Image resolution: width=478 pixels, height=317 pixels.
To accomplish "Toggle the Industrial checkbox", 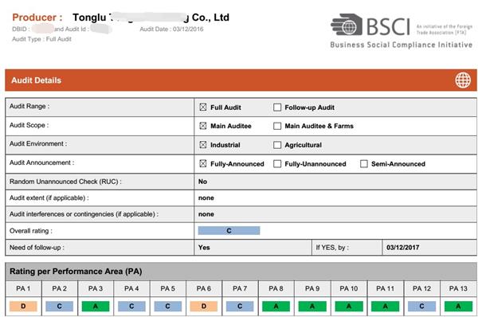I will (x=203, y=145).
